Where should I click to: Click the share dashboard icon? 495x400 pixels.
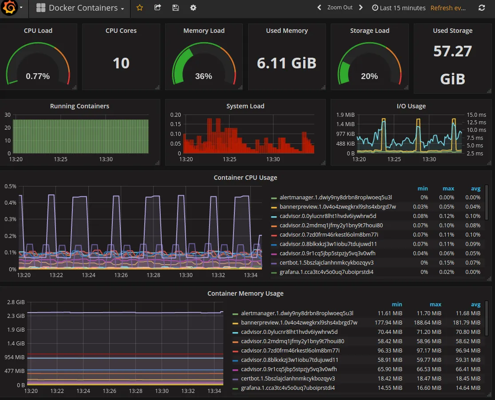coord(158,8)
